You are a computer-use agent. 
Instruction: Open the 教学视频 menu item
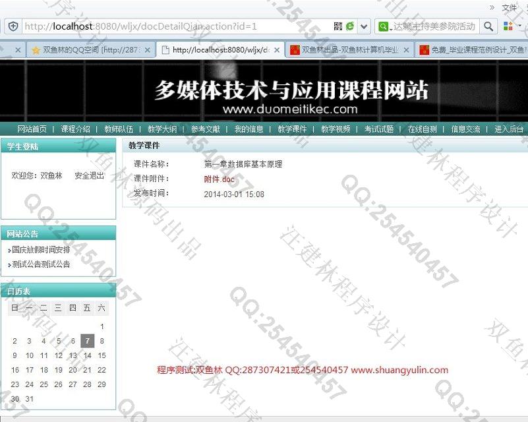tap(336, 129)
